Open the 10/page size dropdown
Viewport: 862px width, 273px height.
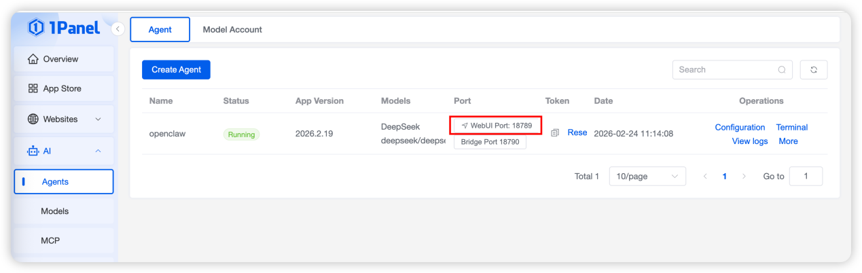point(647,176)
